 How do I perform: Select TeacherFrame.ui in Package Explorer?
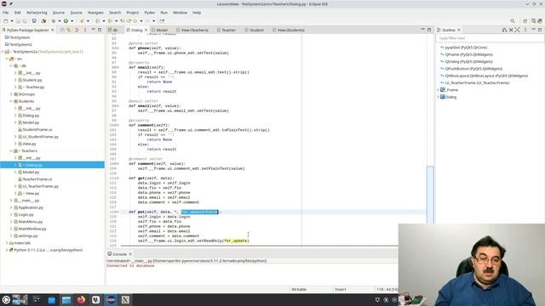coord(37,179)
